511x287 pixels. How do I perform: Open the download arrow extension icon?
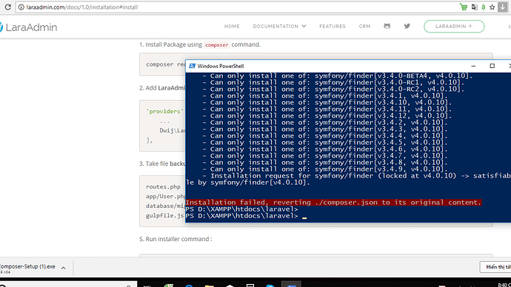[503, 7]
